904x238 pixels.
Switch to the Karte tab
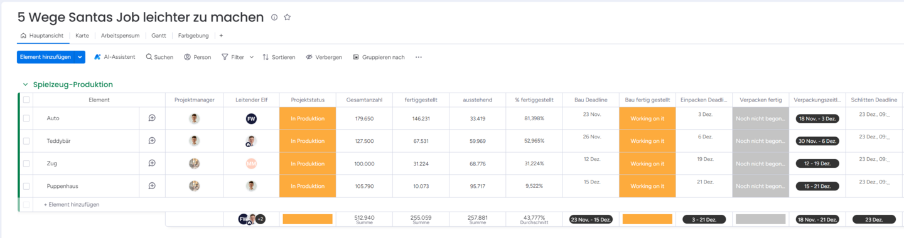pyautogui.click(x=82, y=36)
